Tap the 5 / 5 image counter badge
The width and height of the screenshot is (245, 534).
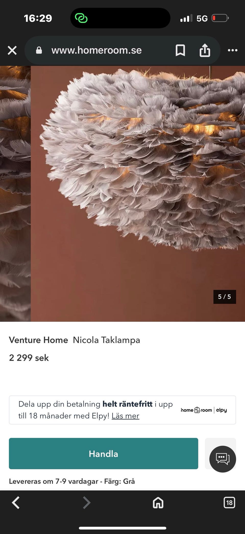pos(225,297)
